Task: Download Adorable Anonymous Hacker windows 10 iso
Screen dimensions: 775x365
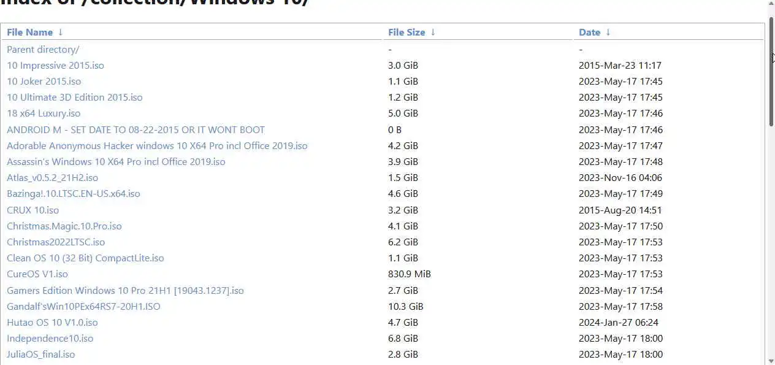Action: (157, 146)
